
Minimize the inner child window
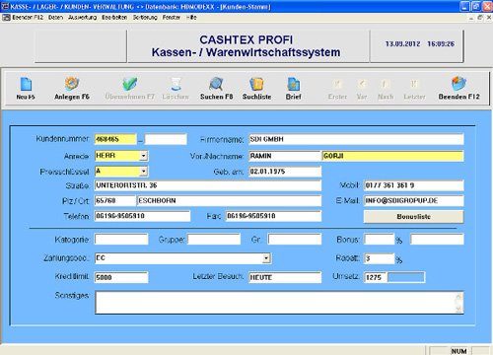point(471,18)
